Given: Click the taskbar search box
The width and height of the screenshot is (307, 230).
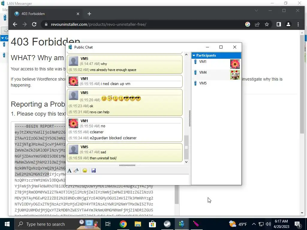Looking at the screenshot, I should (57, 224).
